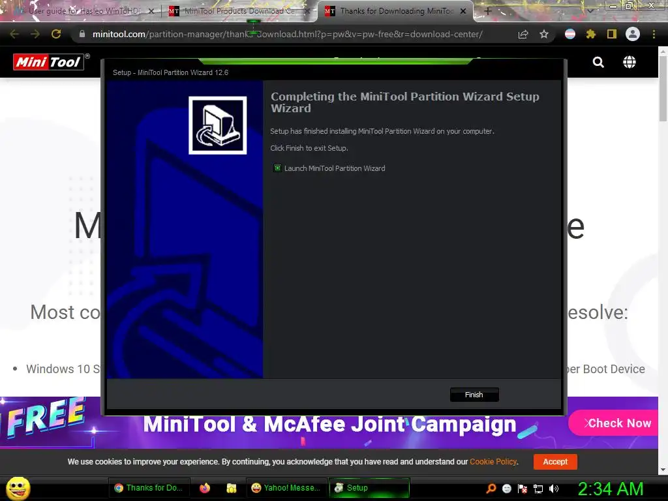Viewport: 668px width, 501px height.
Task: Reload the current page
Action: click(x=56, y=34)
